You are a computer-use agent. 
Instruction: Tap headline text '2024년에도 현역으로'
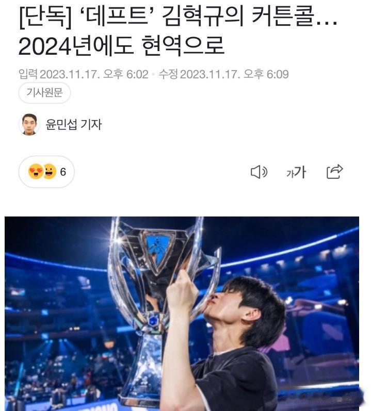[x=122, y=46]
